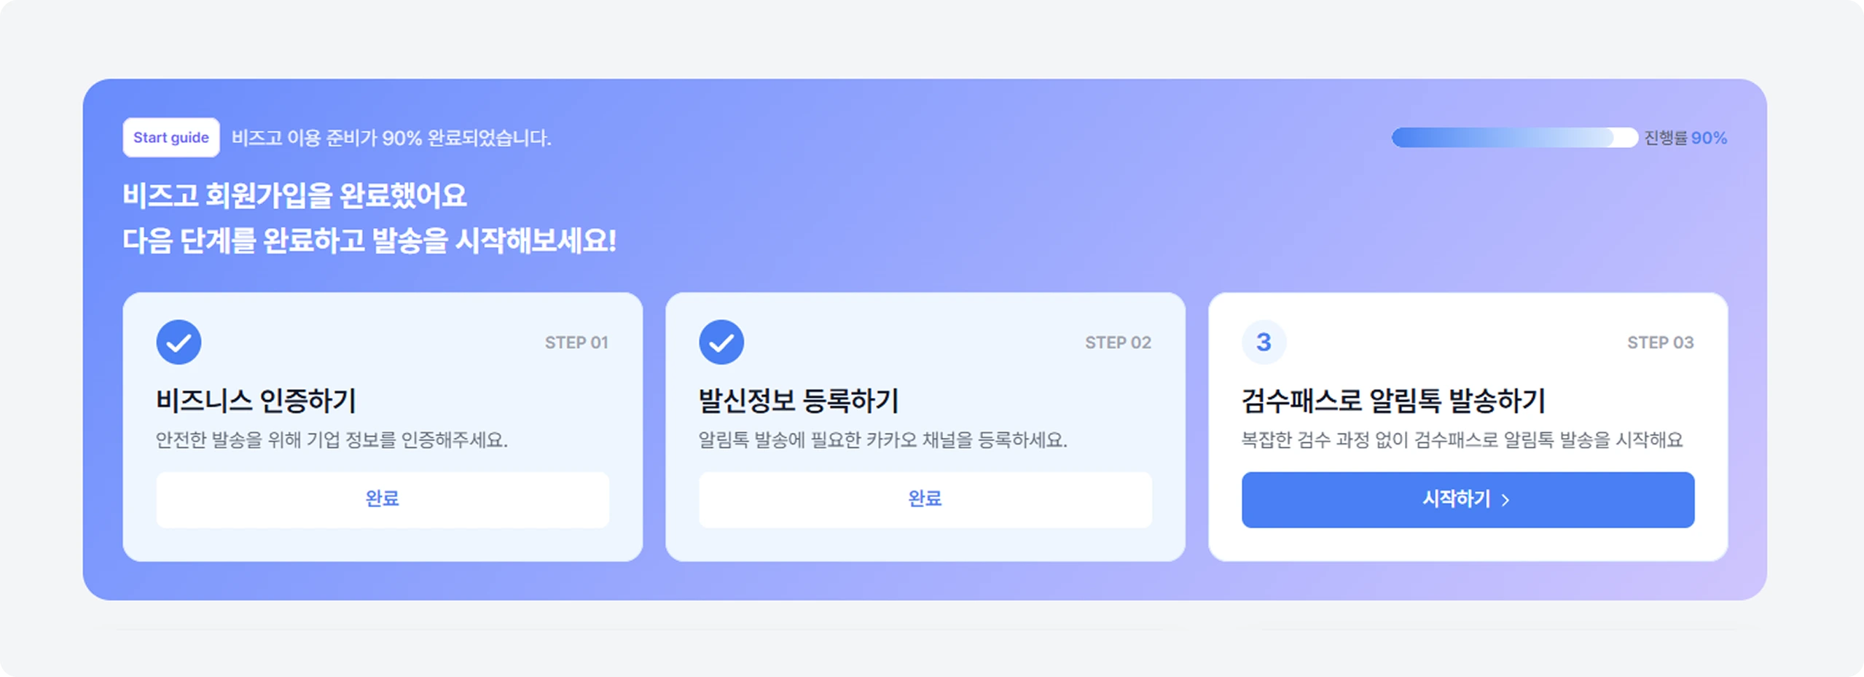Select the STEP 03 label

(1660, 342)
